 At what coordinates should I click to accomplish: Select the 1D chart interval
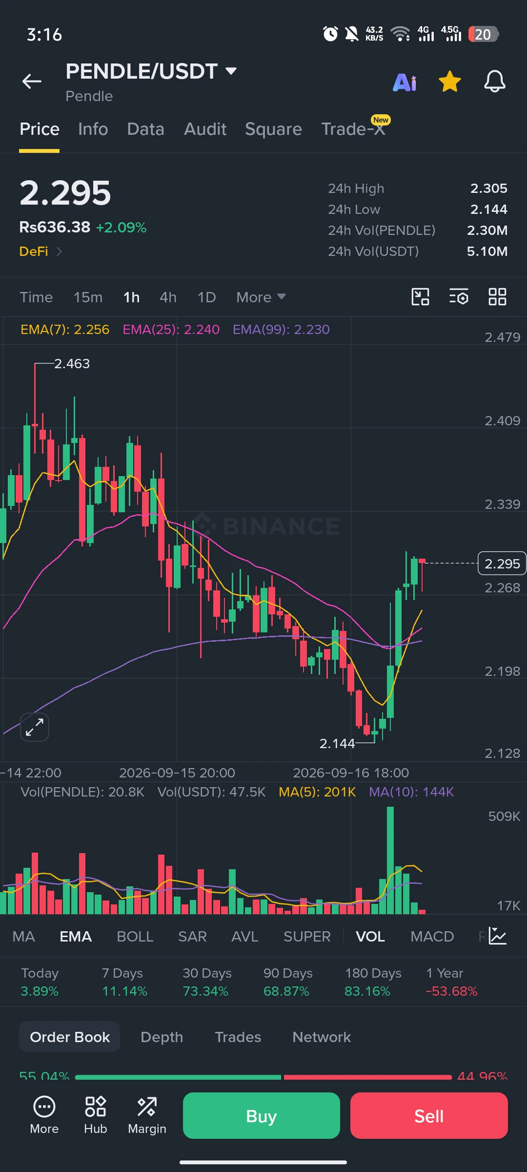pos(206,297)
